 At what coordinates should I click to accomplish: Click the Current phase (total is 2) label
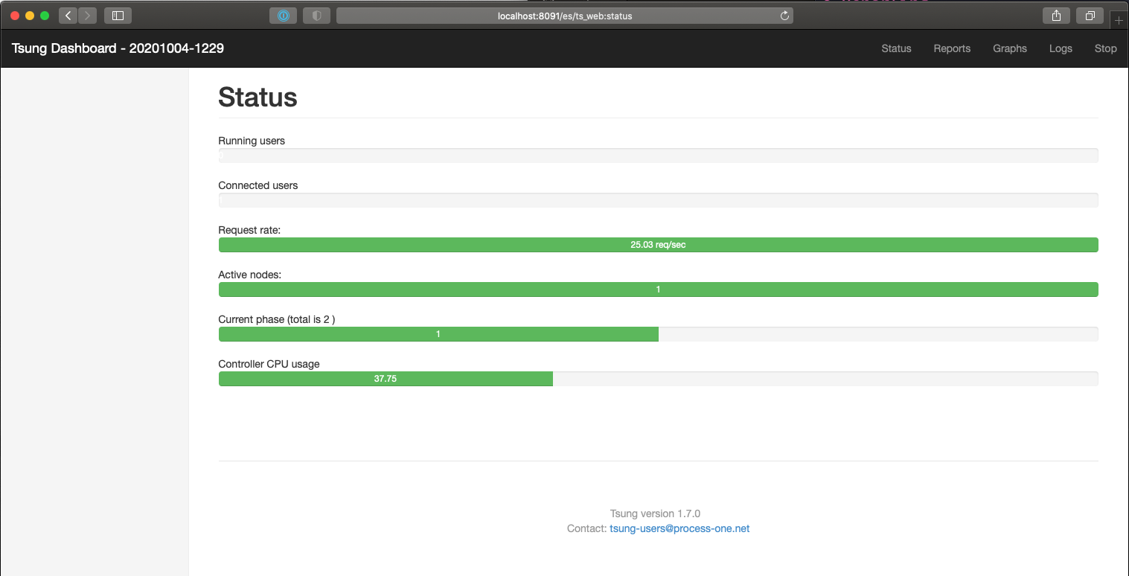click(x=277, y=319)
